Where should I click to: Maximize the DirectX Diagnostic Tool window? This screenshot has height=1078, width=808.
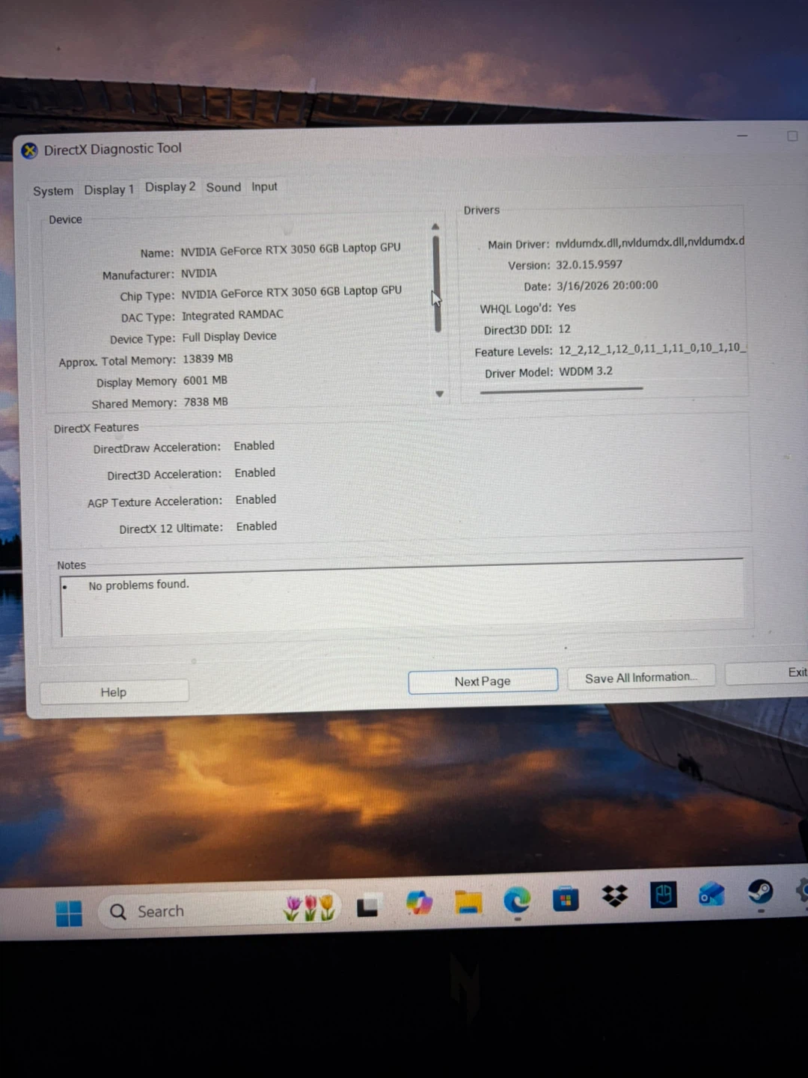pyautogui.click(x=792, y=136)
